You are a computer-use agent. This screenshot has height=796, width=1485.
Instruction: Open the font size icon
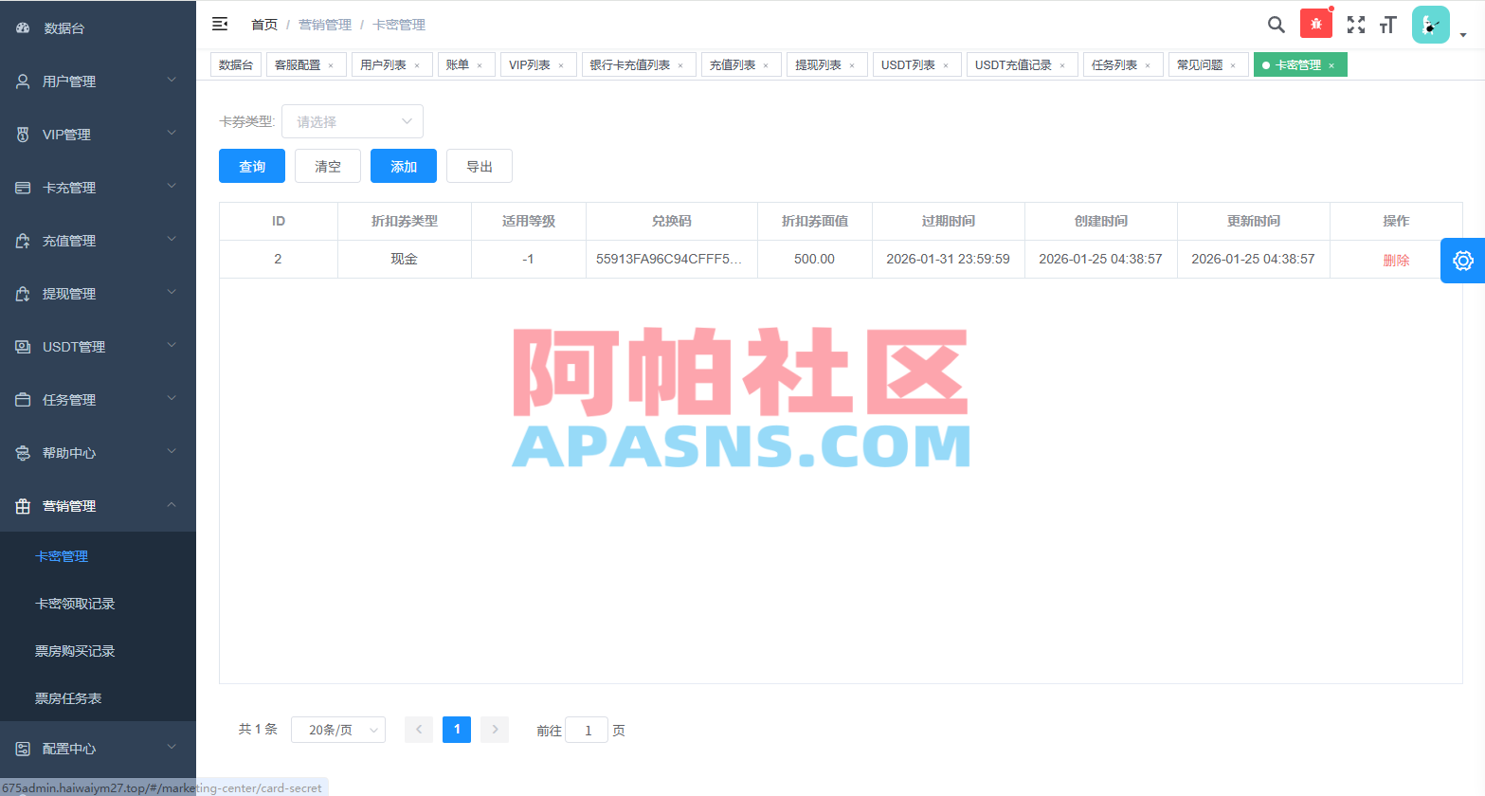(1388, 25)
